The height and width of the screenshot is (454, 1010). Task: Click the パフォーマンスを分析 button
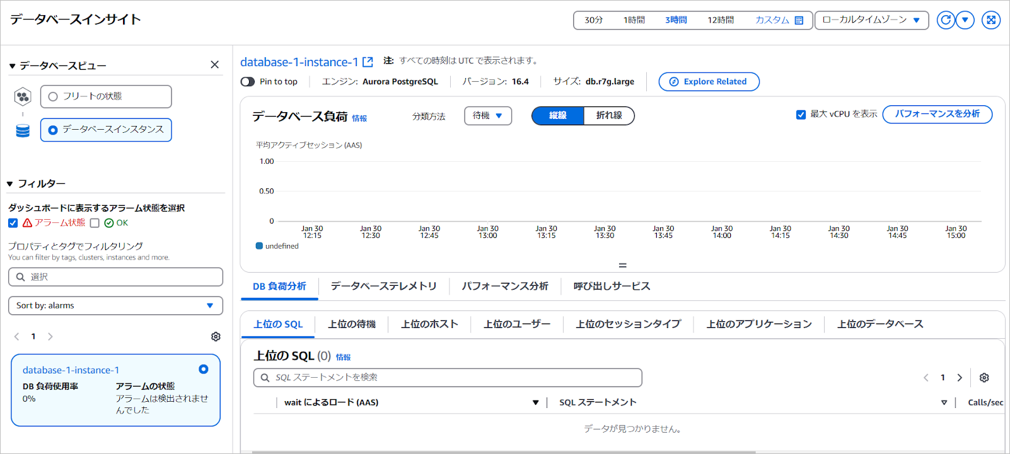(937, 114)
